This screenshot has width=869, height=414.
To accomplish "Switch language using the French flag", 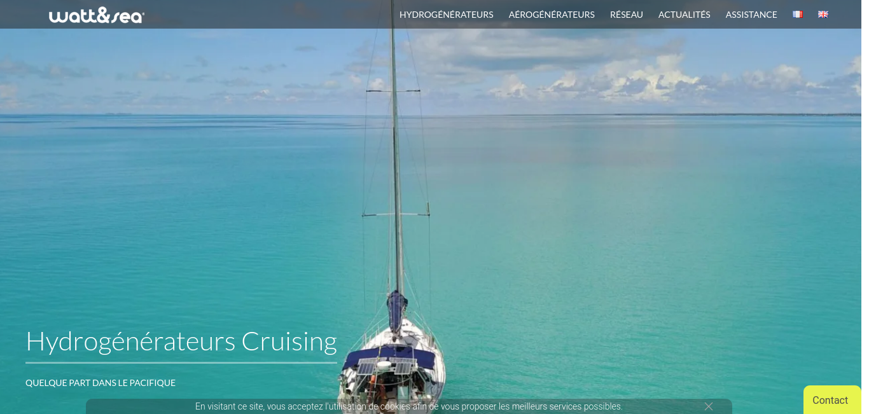I will (x=797, y=14).
